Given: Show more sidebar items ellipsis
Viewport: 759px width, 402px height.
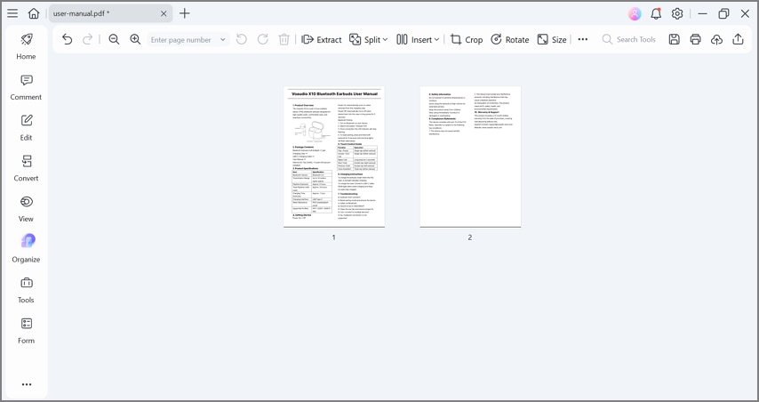Looking at the screenshot, I should [x=27, y=384].
